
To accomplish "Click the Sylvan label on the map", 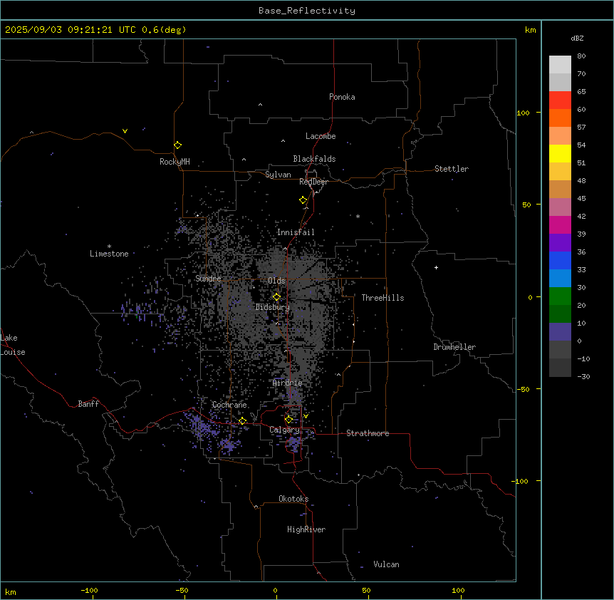I will (278, 175).
